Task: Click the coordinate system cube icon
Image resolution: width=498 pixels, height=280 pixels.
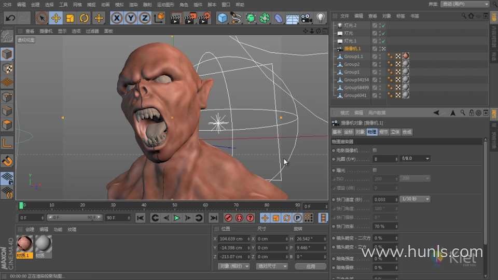Action: coord(159,18)
